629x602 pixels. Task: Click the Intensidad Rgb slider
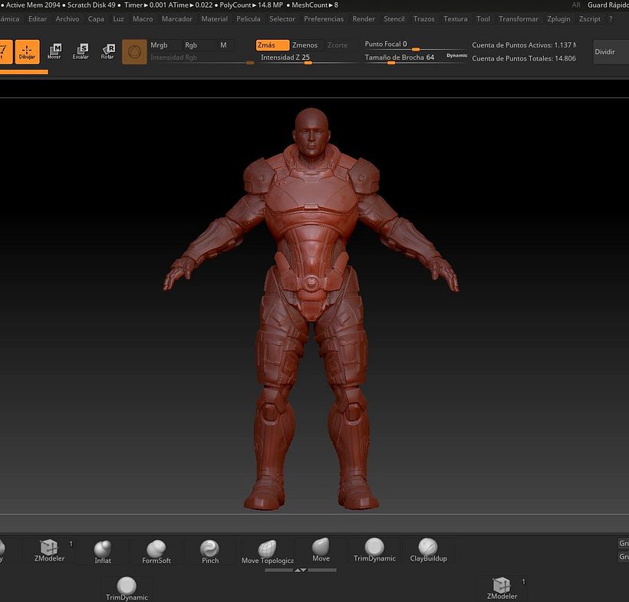202,58
